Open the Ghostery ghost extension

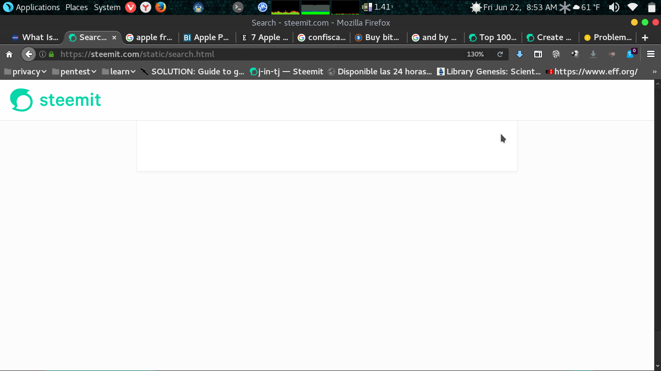pyautogui.click(x=631, y=54)
